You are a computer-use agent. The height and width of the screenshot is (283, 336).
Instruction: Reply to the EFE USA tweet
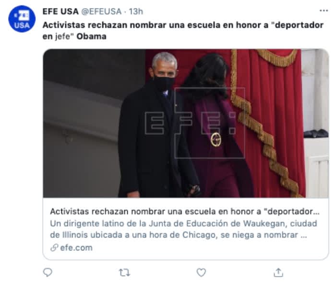(48, 272)
